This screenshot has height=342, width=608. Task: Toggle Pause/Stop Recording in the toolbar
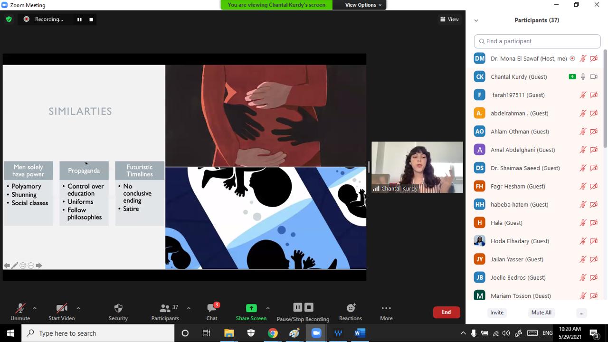pos(303,312)
